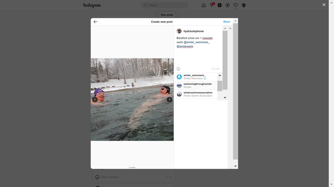Image resolution: width=334 pixels, height=187 pixels.
Task: Click the Instagram logo
Action: [x=92, y=5]
